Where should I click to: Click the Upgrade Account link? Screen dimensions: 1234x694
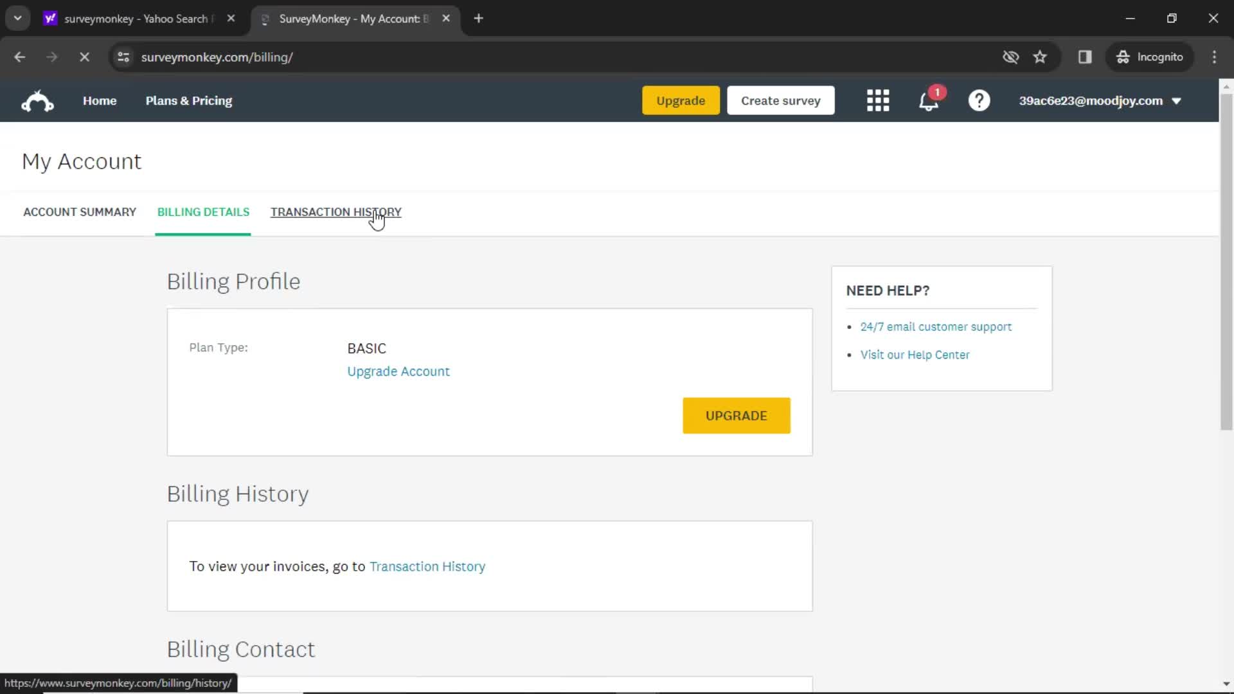click(399, 371)
